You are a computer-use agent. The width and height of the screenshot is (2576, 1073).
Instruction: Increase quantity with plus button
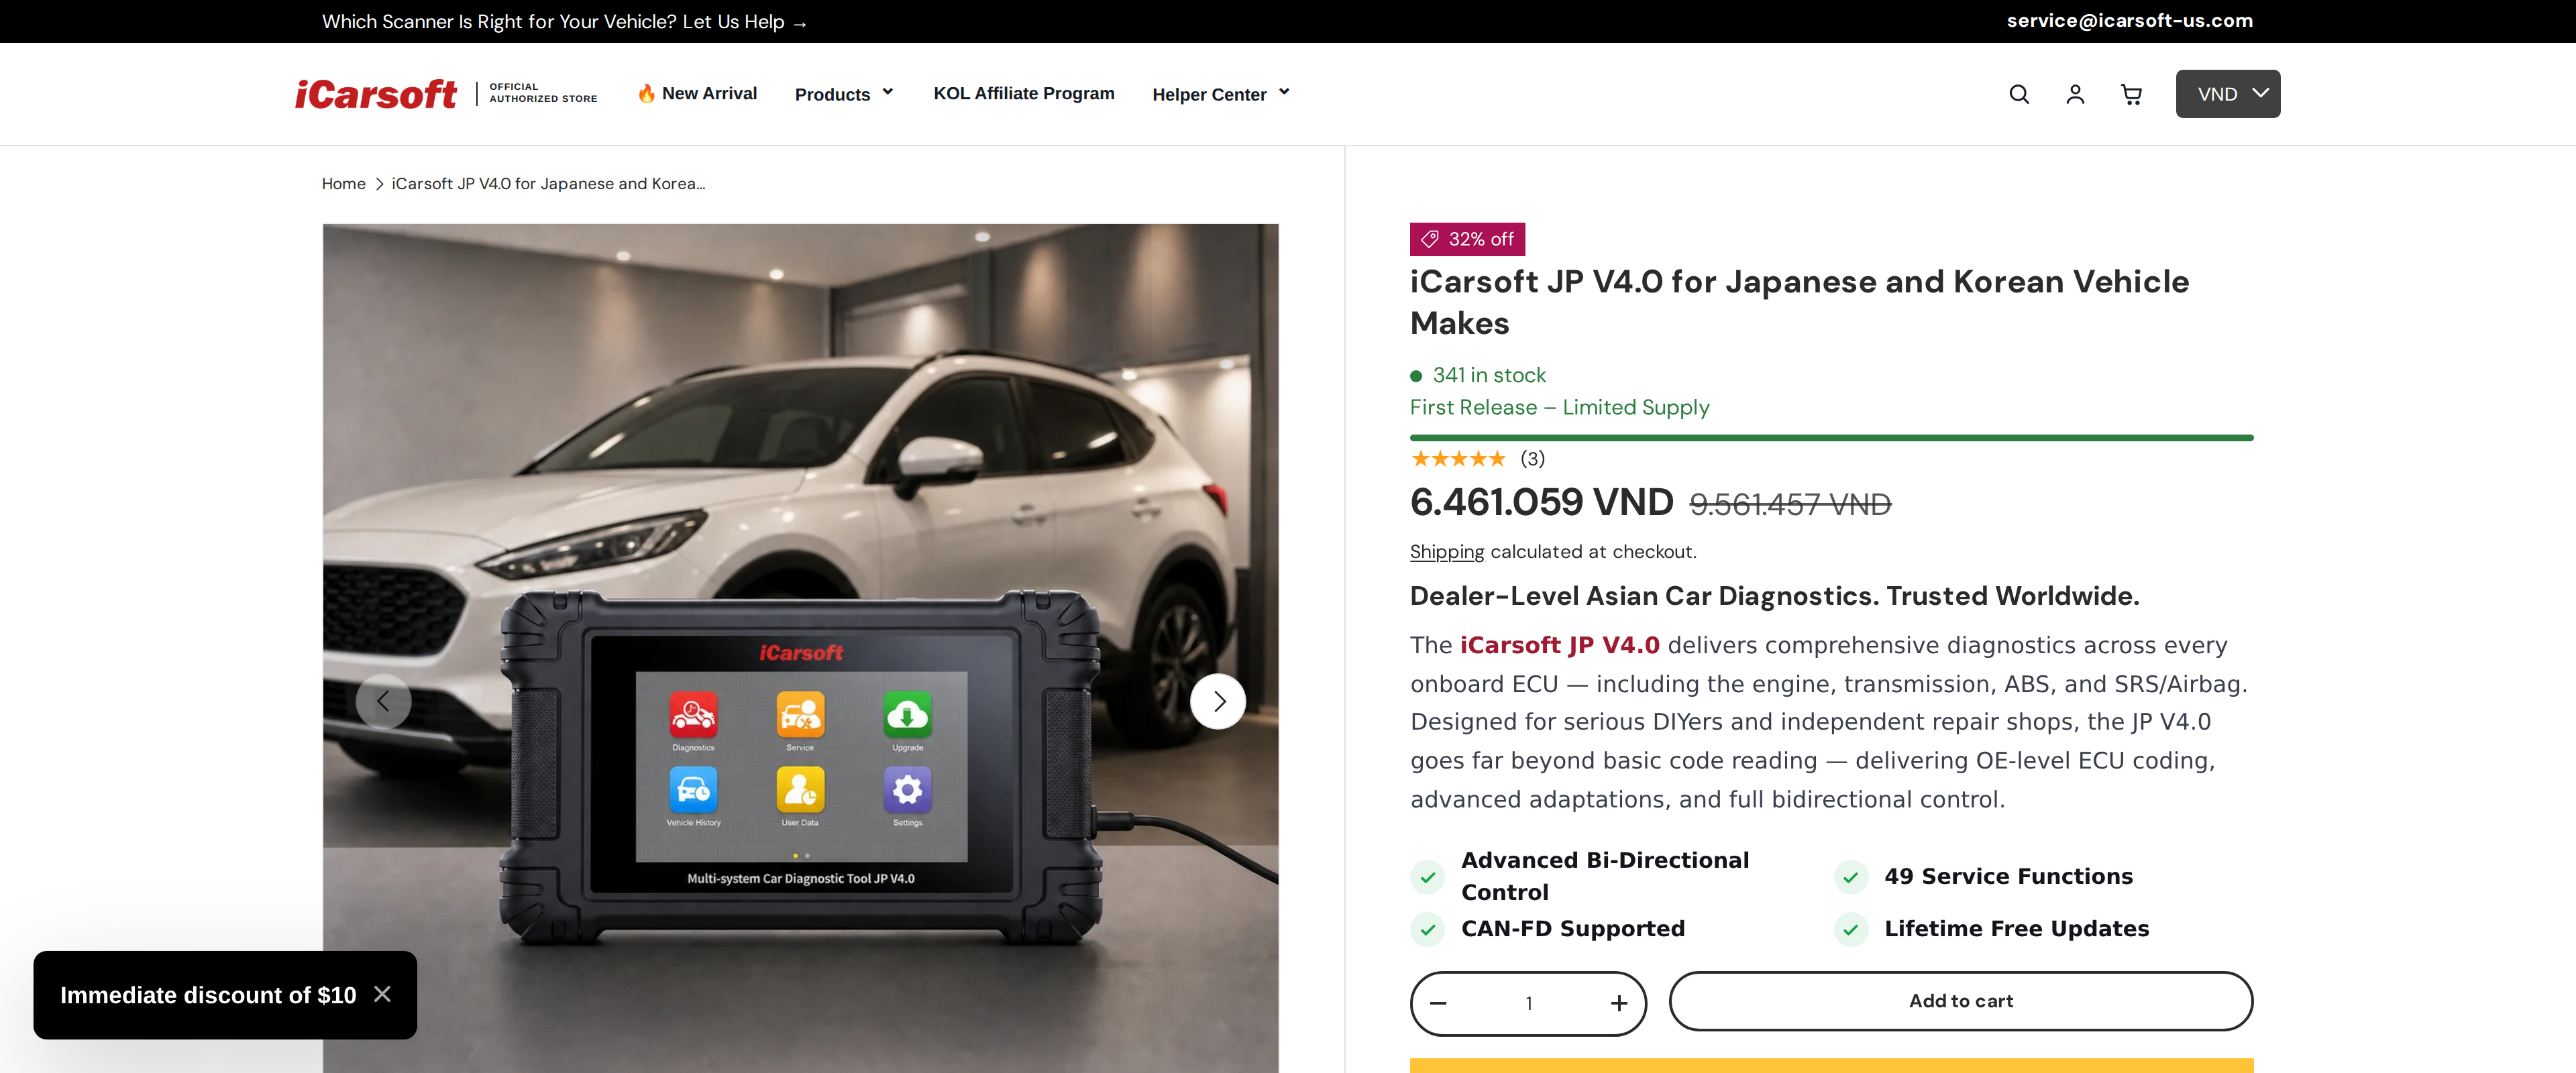tap(1619, 1003)
